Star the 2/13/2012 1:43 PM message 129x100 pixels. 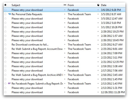pyautogui.click(x=5, y=83)
